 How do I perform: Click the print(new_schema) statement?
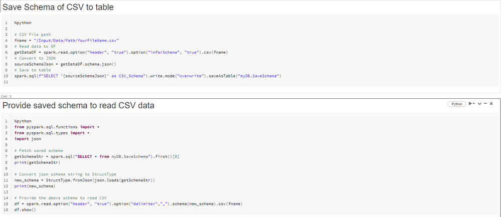tap(34, 186)
